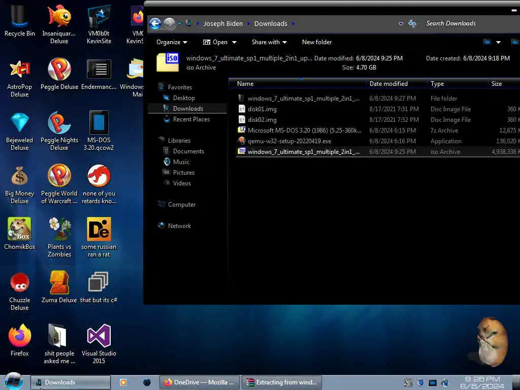The height and width of the screenshot is (390, 520).
Task: Sort by the Name column header
Action: pos(298,84)
